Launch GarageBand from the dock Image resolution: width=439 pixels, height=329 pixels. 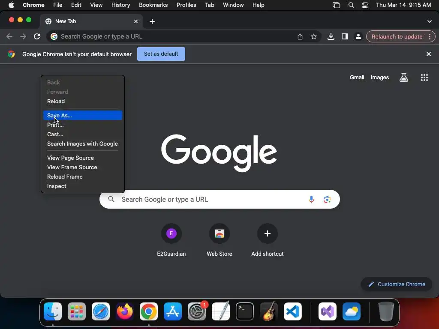pyautogui.click(x=269, y=311)
